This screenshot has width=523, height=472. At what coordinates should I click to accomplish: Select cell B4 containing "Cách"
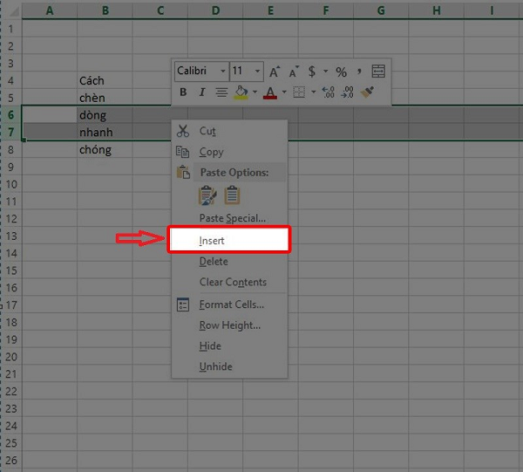pyautogui.click(x=105, y=80)
